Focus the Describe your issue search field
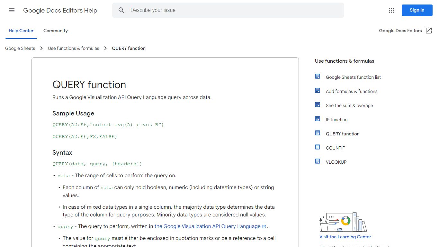This screenshot has height=247, width=439. click(228, 10)
